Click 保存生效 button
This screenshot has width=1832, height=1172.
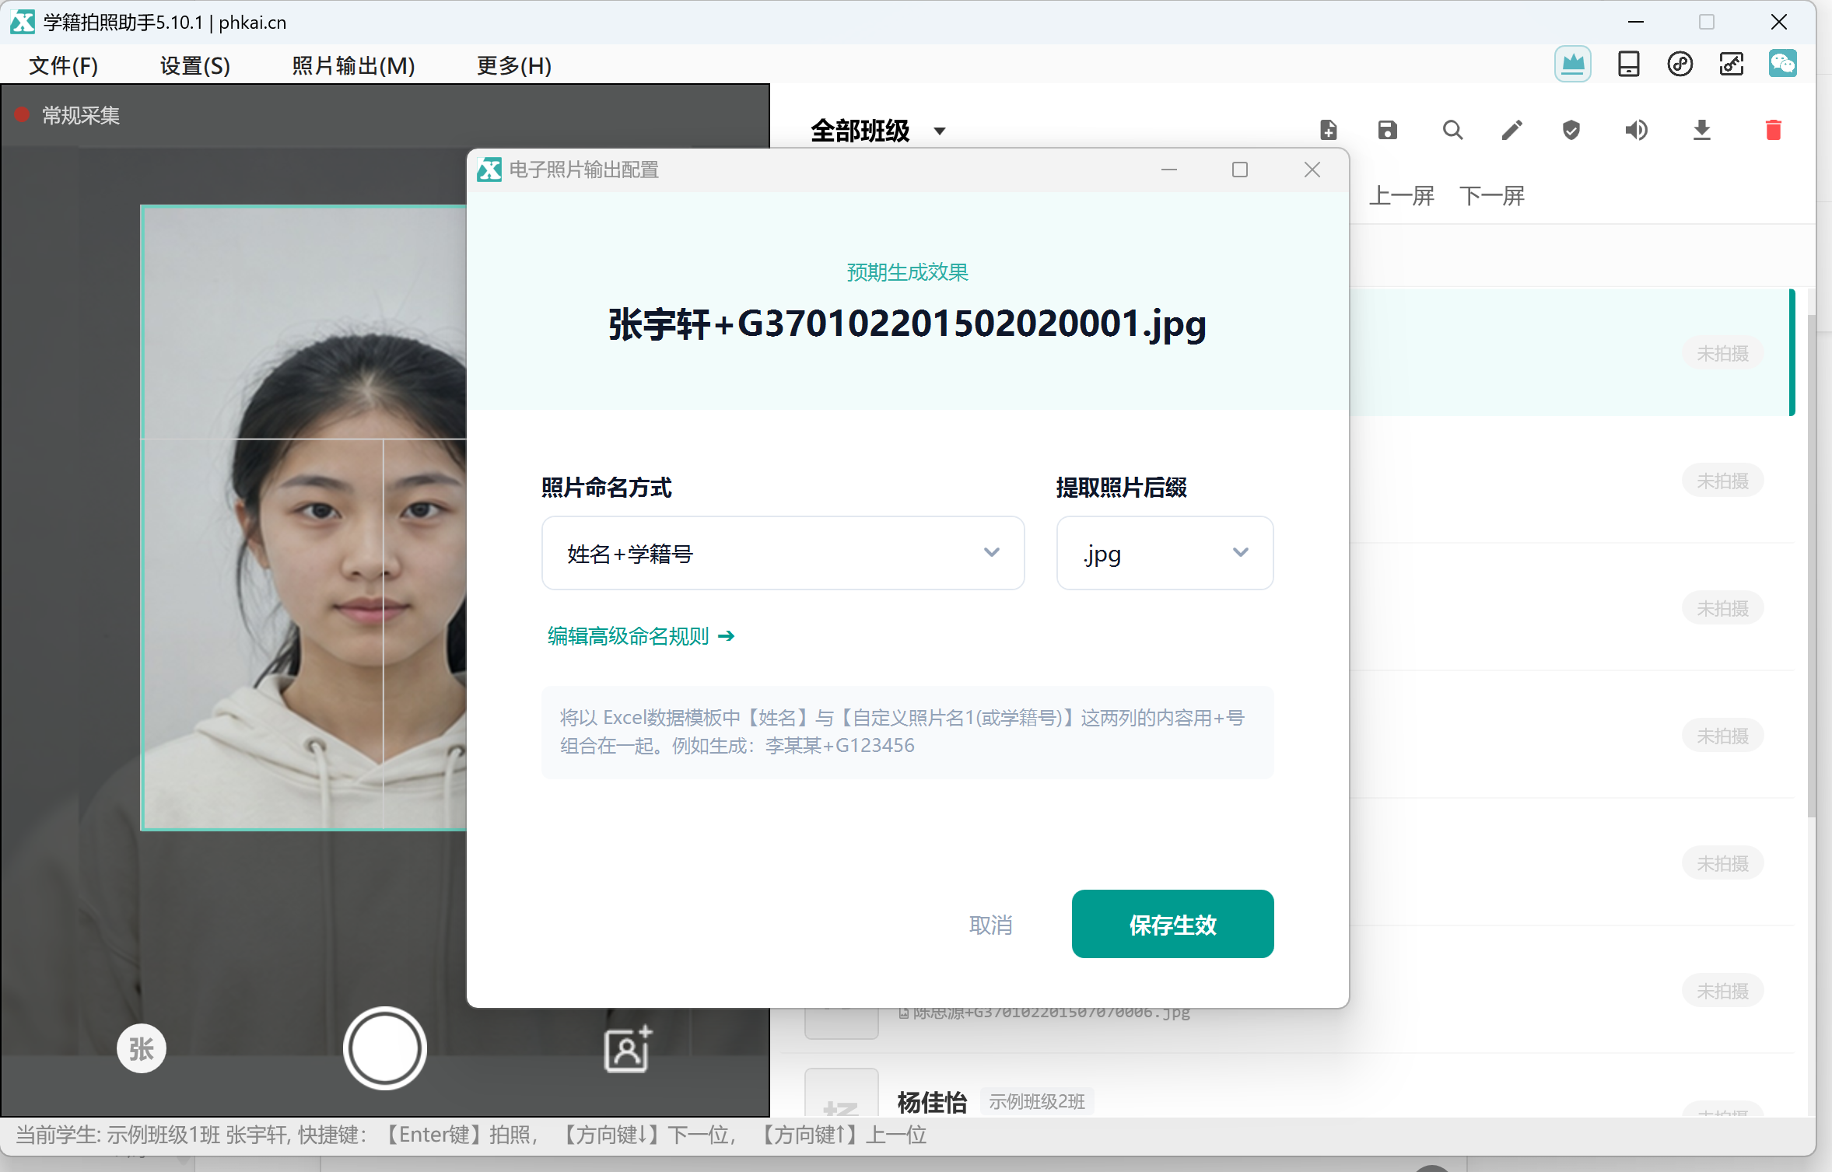coord(1172,924)
